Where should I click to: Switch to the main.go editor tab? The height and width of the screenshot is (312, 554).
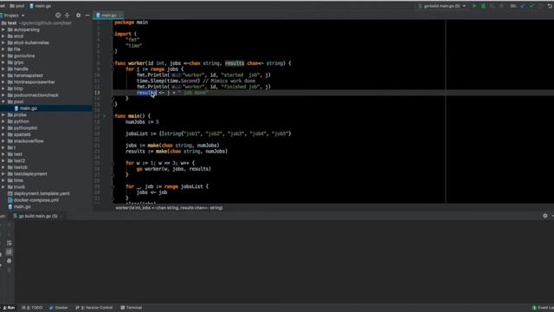pyautogui.click(x=108, y=16)
